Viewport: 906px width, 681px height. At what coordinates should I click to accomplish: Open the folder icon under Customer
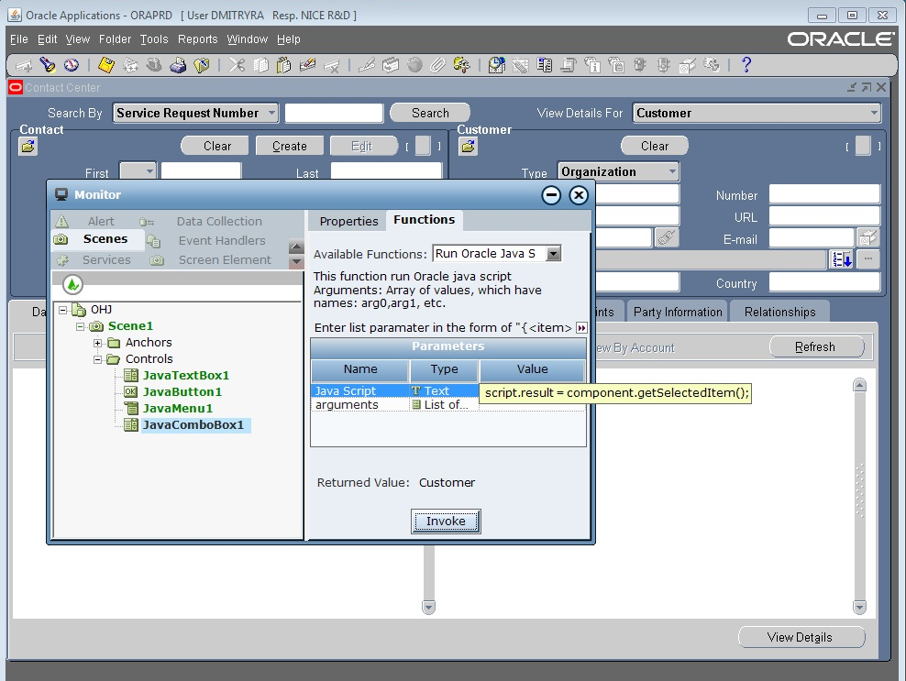point(468,146)
